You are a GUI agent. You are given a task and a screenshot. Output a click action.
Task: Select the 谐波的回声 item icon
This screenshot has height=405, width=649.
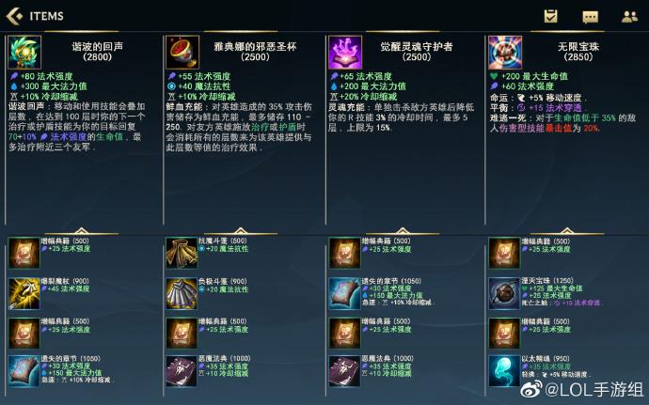click(24, 52)
